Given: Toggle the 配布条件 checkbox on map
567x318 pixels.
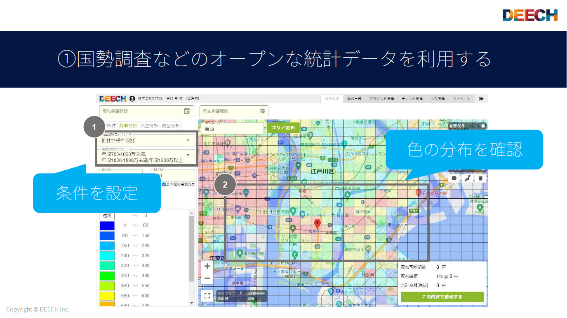Looking at the screenshot, I should (x=483, y=126).
